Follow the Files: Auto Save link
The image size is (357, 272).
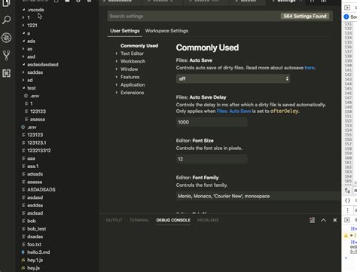233,112
